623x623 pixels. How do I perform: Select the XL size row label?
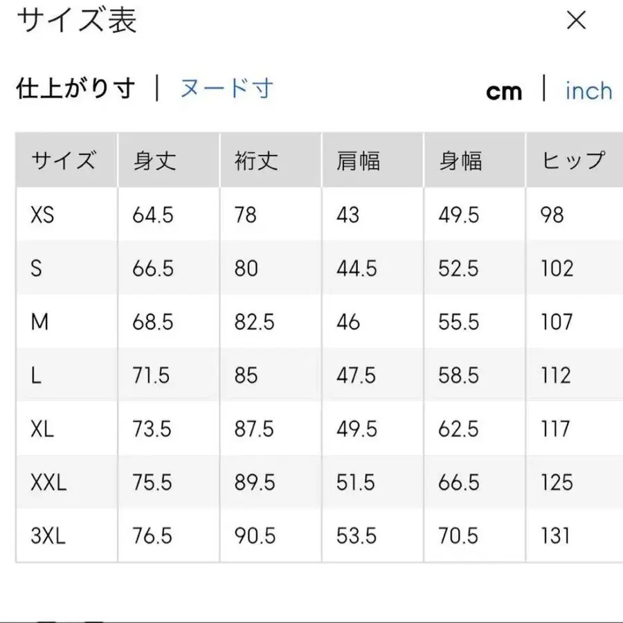(x=42, y=429)
